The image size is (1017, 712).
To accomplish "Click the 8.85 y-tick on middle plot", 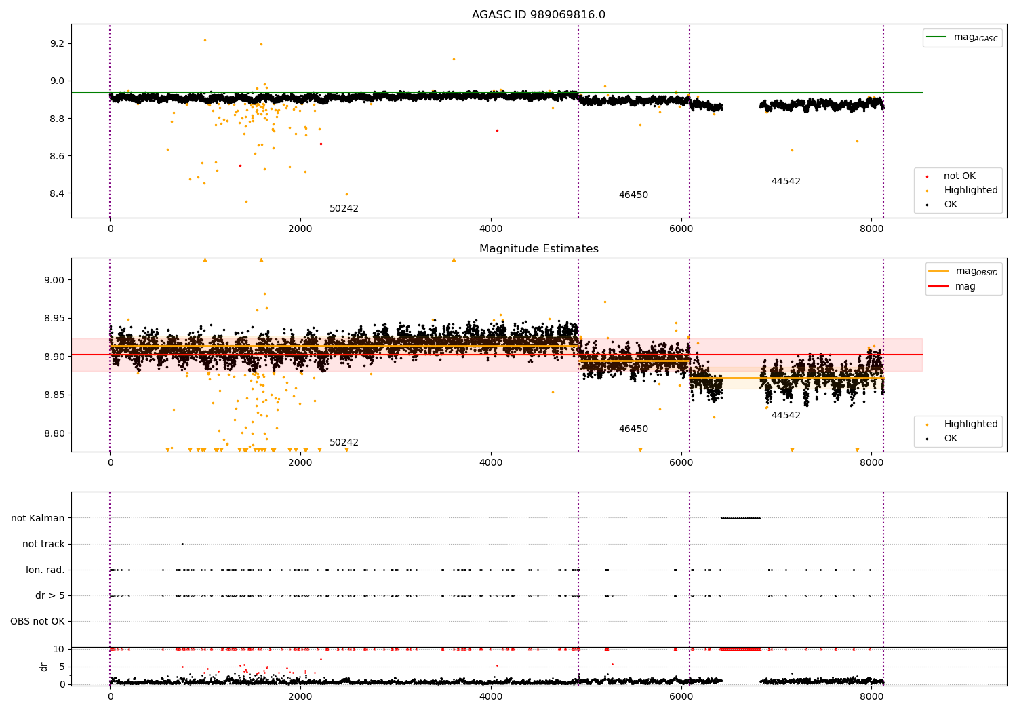I will [x=55, y=395].
